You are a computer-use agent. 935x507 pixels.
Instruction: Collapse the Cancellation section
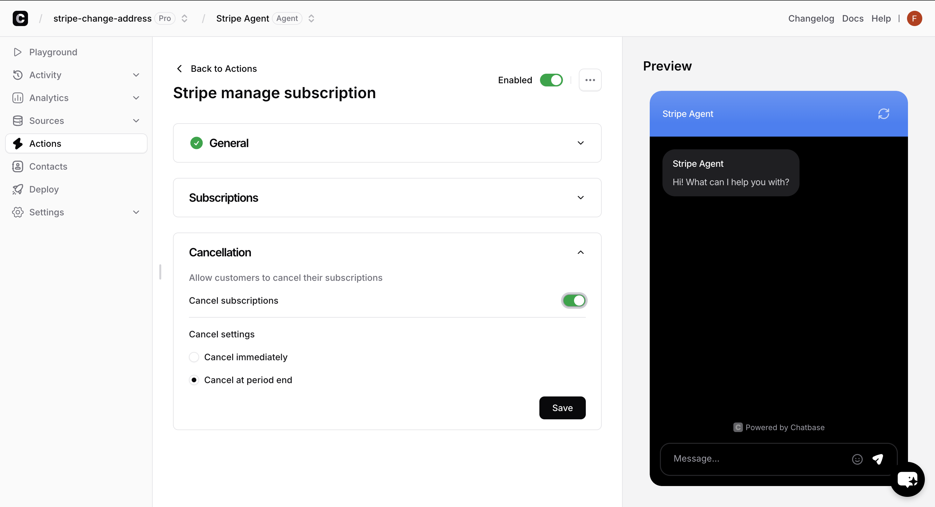click(x=580, y=252)
